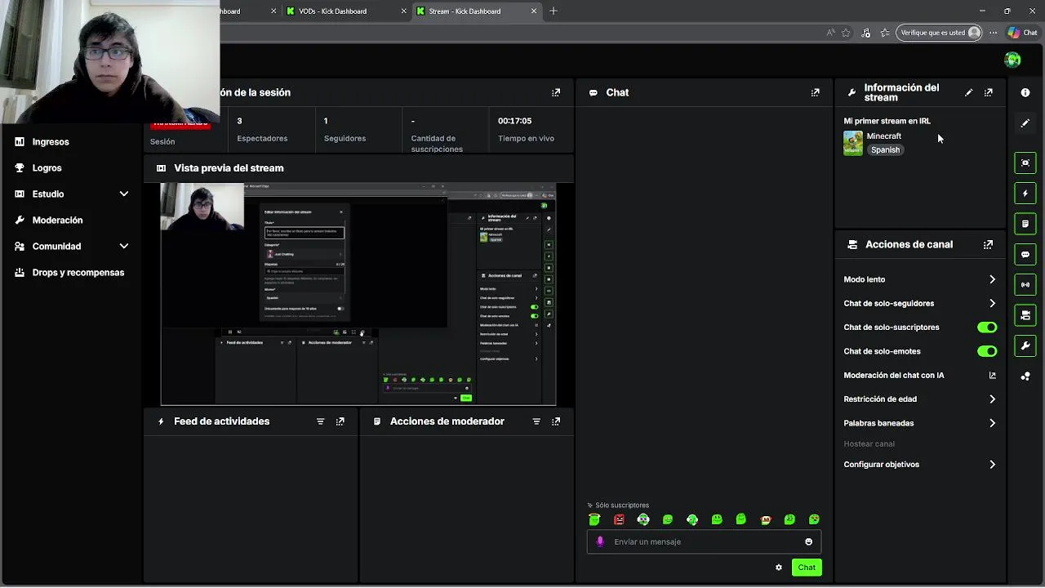Viewport: 1045px width, 588px height.
Task: Click the green profile avatar at top right
Action: point(1013,60)
